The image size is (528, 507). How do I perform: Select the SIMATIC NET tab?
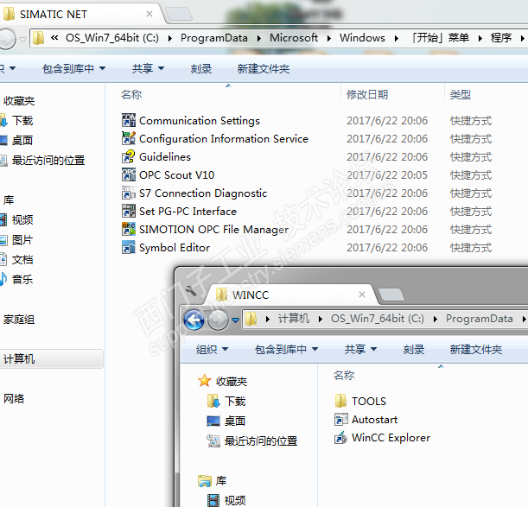click(80, 14)
